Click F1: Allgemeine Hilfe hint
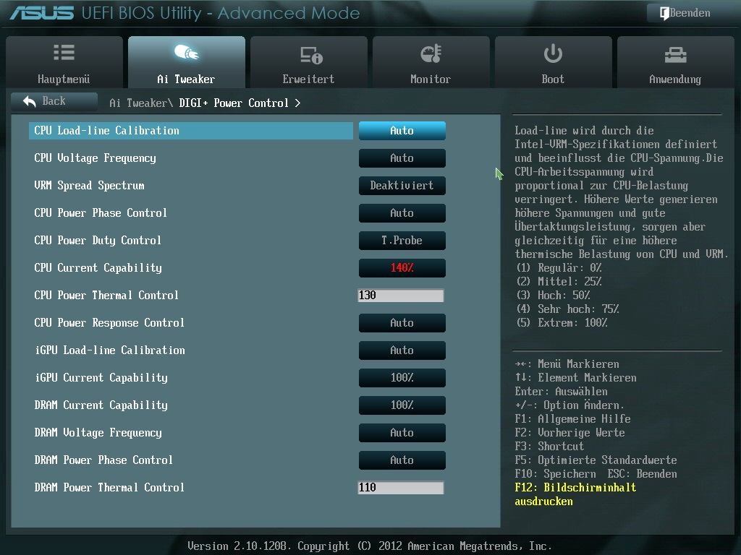 [x=573, y=418]
